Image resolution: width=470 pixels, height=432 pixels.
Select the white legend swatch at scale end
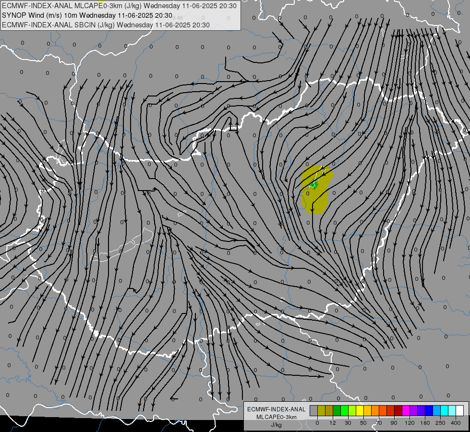point(460,410)
